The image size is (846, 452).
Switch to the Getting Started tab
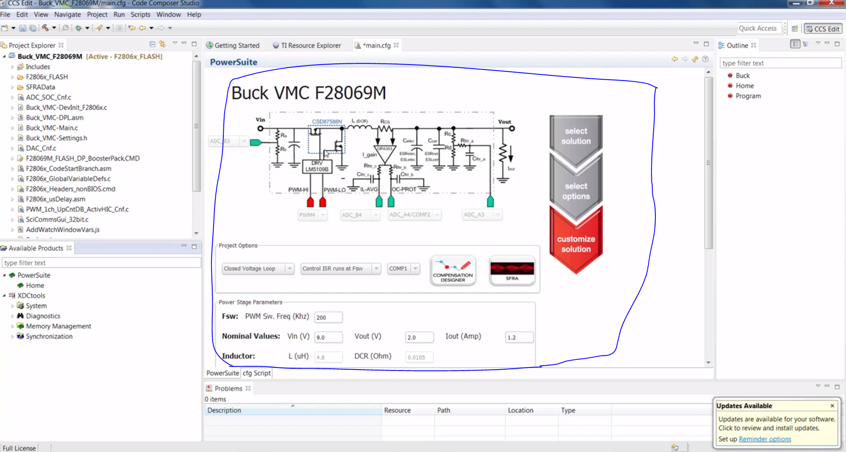233,45
